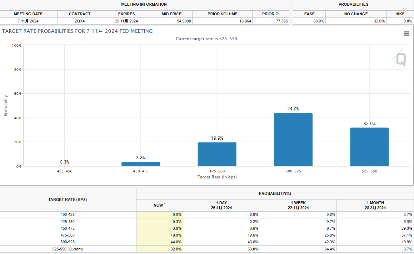Image resolution: width=414 pixels, height=254 pixels.
Task: Click the TARGET RATE (BPS) table header
Action: 68,199
